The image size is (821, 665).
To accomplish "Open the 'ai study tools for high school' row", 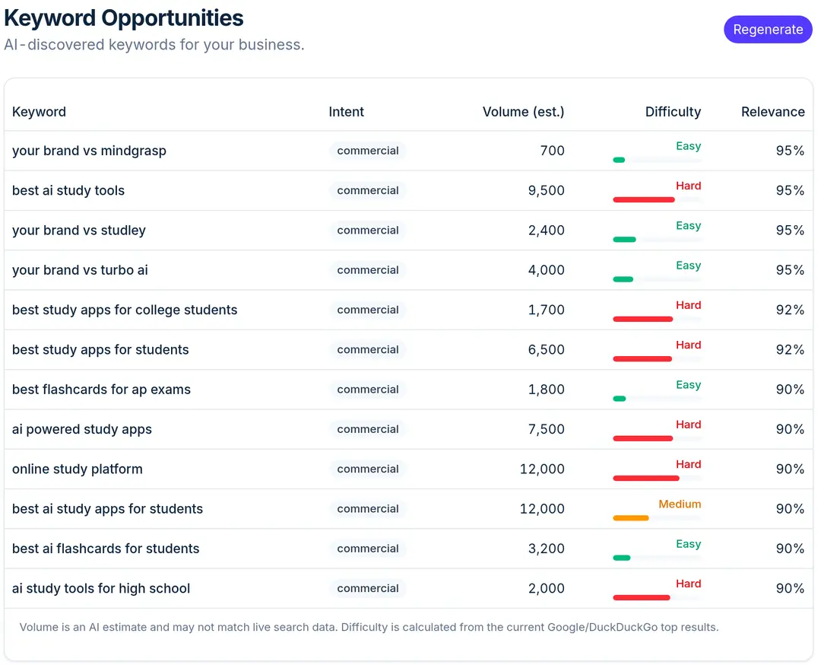I will 408,588.
